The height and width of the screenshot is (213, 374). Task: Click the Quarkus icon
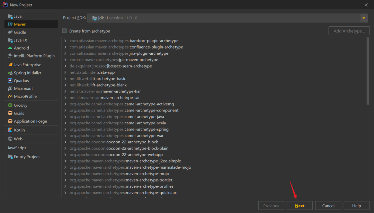[x=10, y=81]
